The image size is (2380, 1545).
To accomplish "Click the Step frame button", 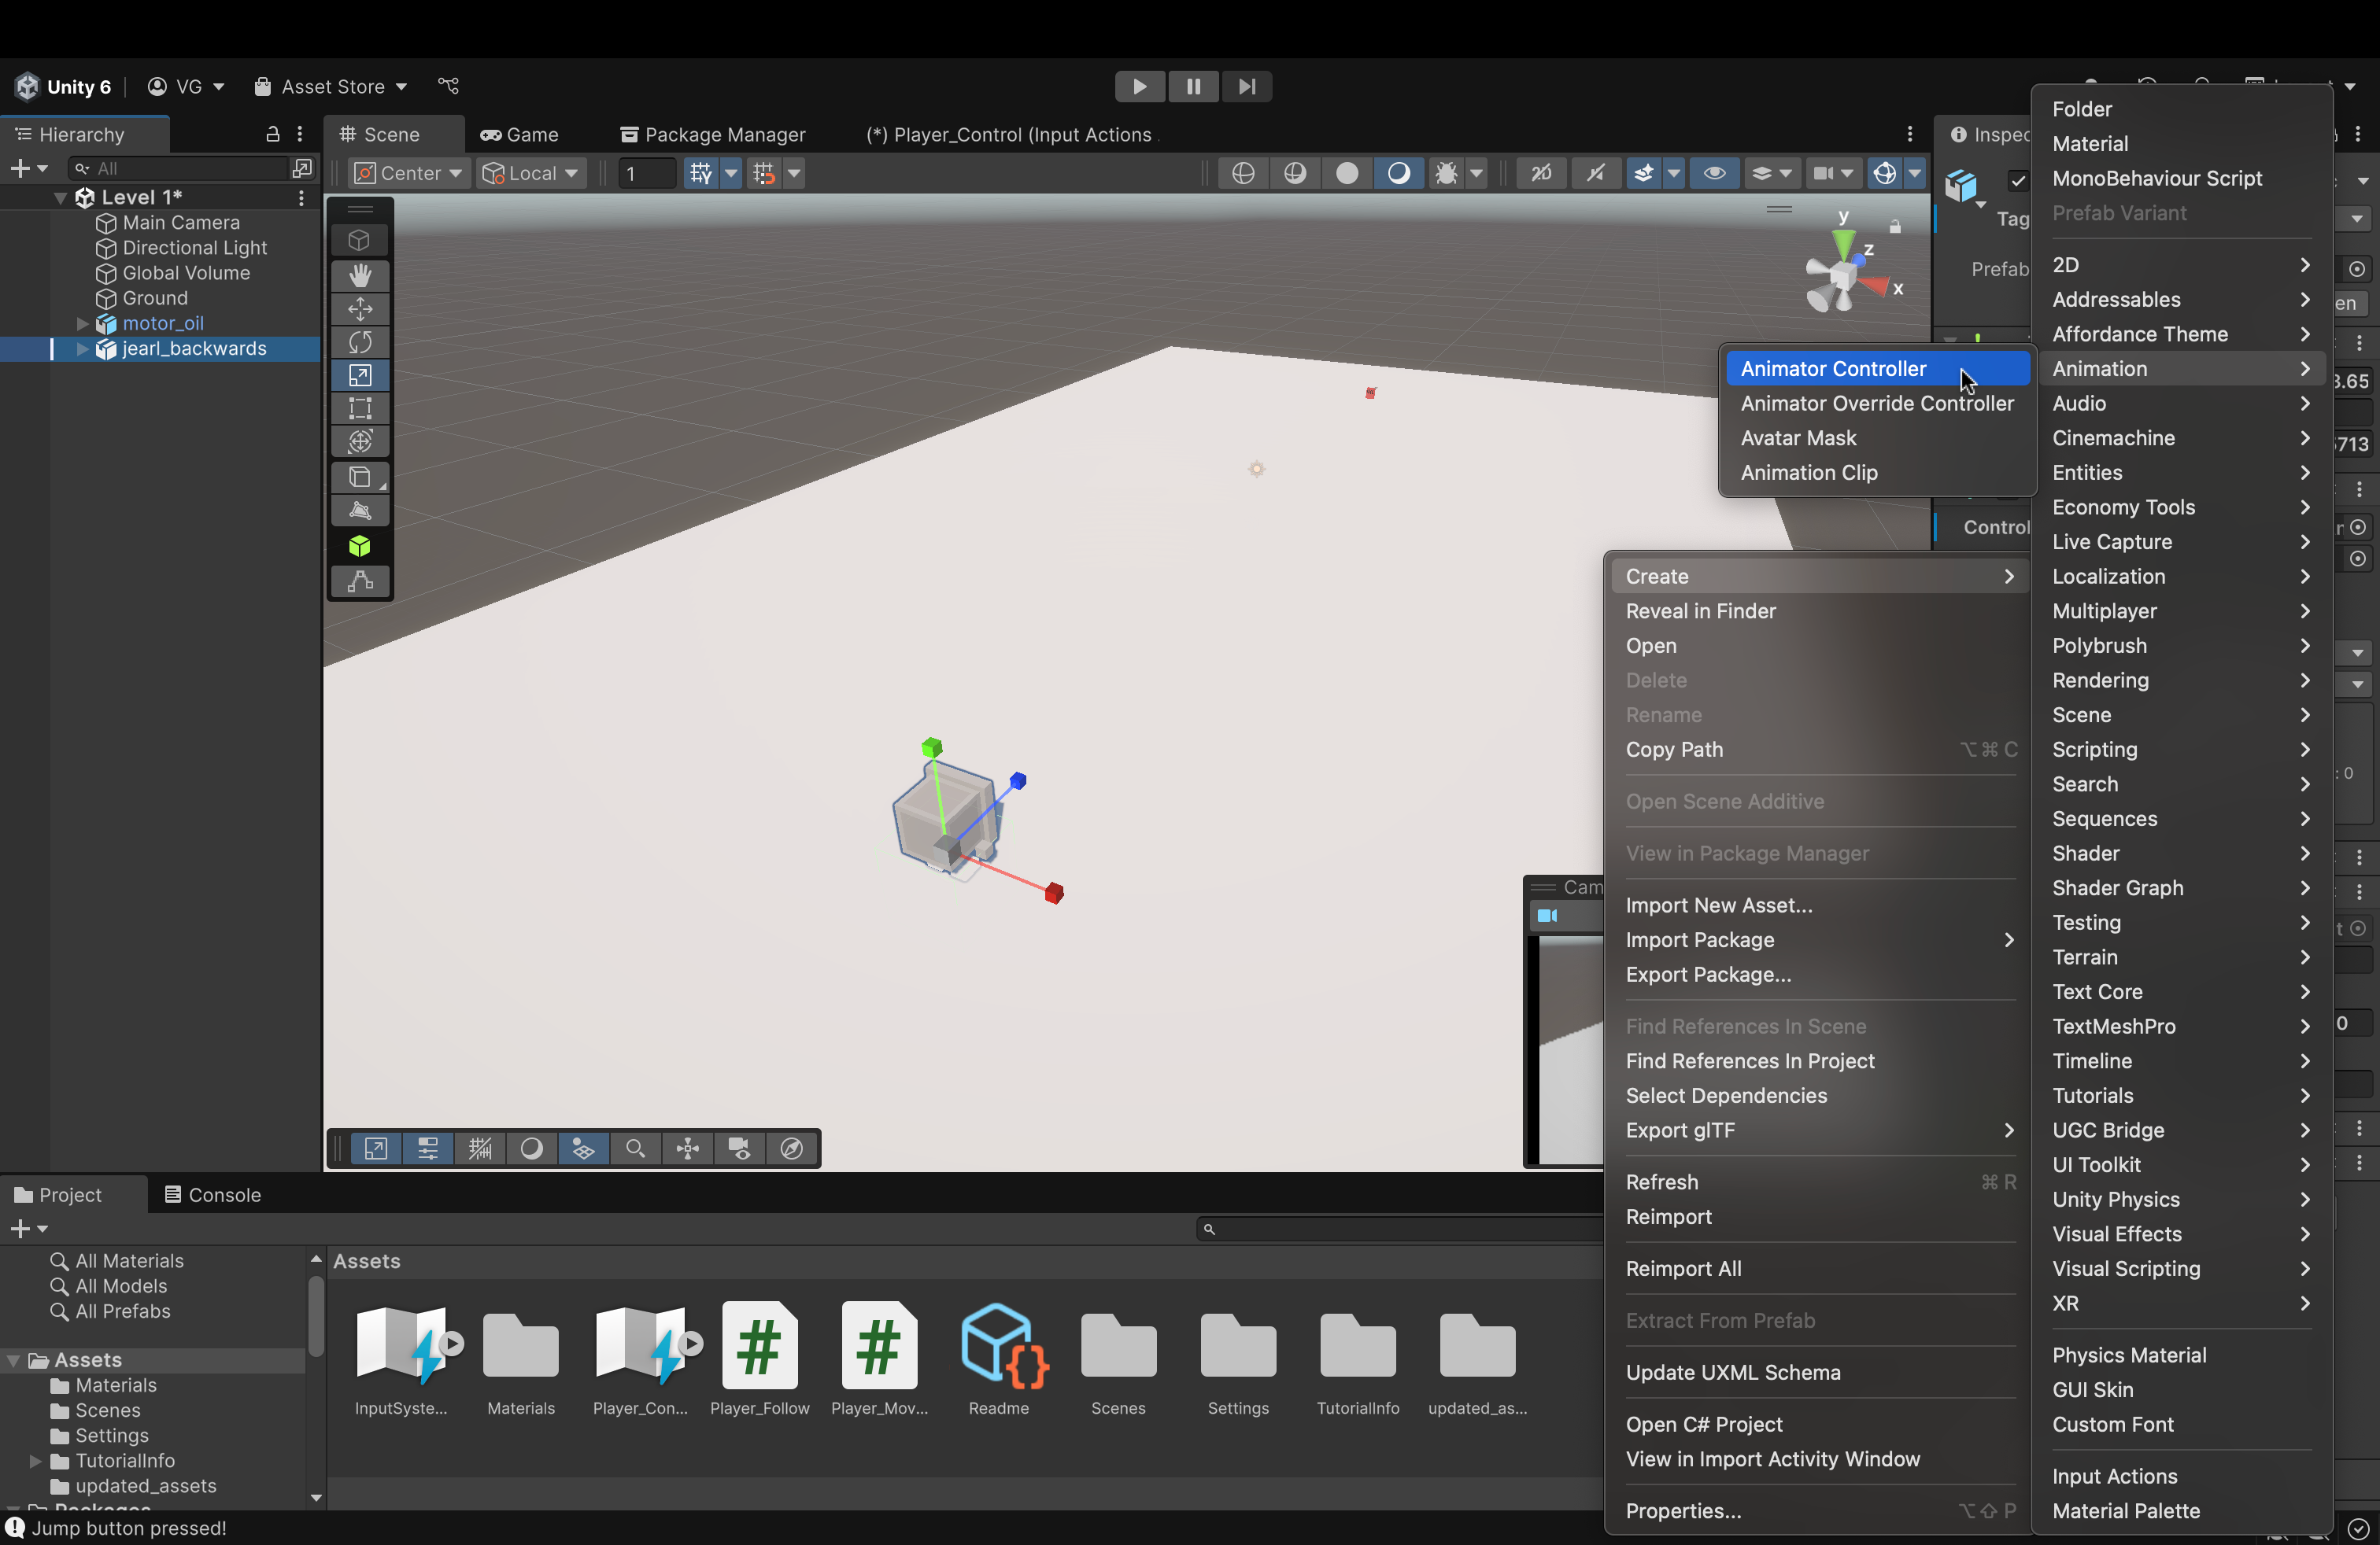I will [x=1247, y=87].
